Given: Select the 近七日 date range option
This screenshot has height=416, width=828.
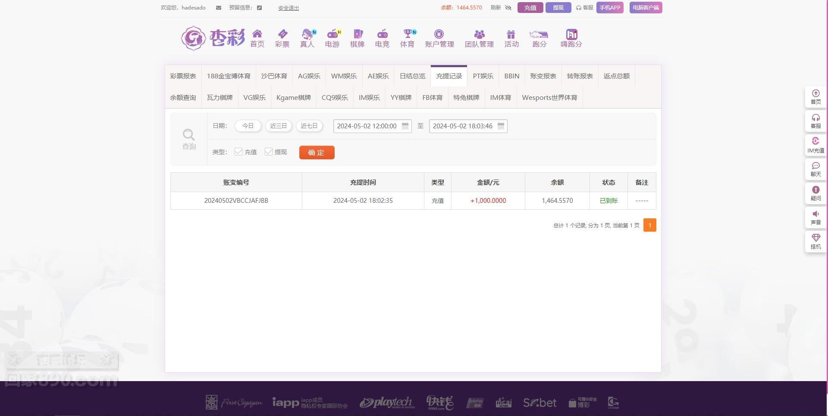Looking at the screenshot, I should (309, 126).
